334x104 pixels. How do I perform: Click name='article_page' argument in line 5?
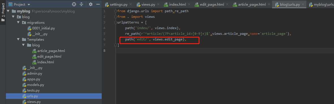pyautogui.click(x=269, y=34)
